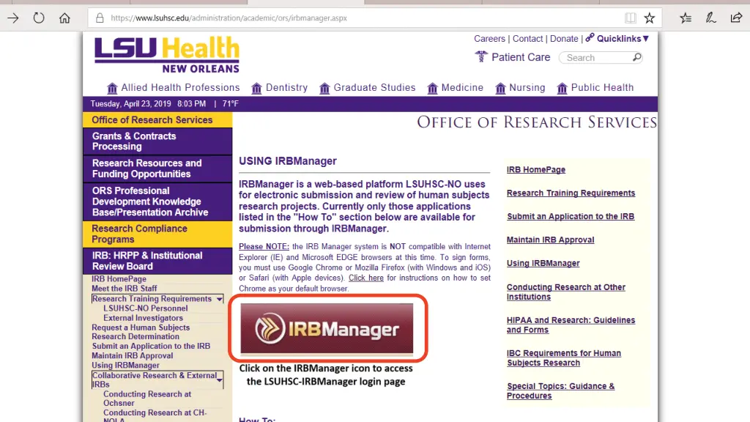Click the LSU Health New Orleans logo
The height and width of the screenshot is (422, 750).
167,54
